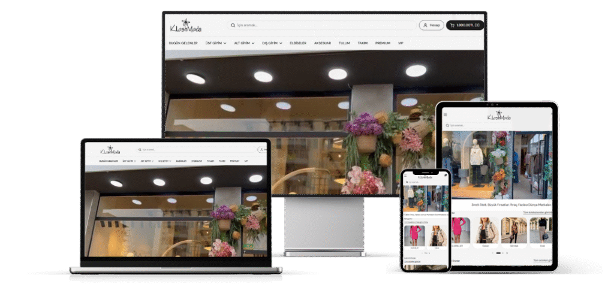
Task: Open the shopping cart showing 1.800,00TL
Action: tap(463, 25)
